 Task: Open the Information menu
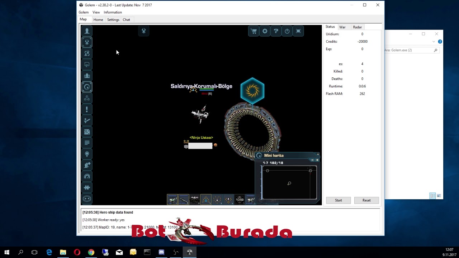click(113, 12)
